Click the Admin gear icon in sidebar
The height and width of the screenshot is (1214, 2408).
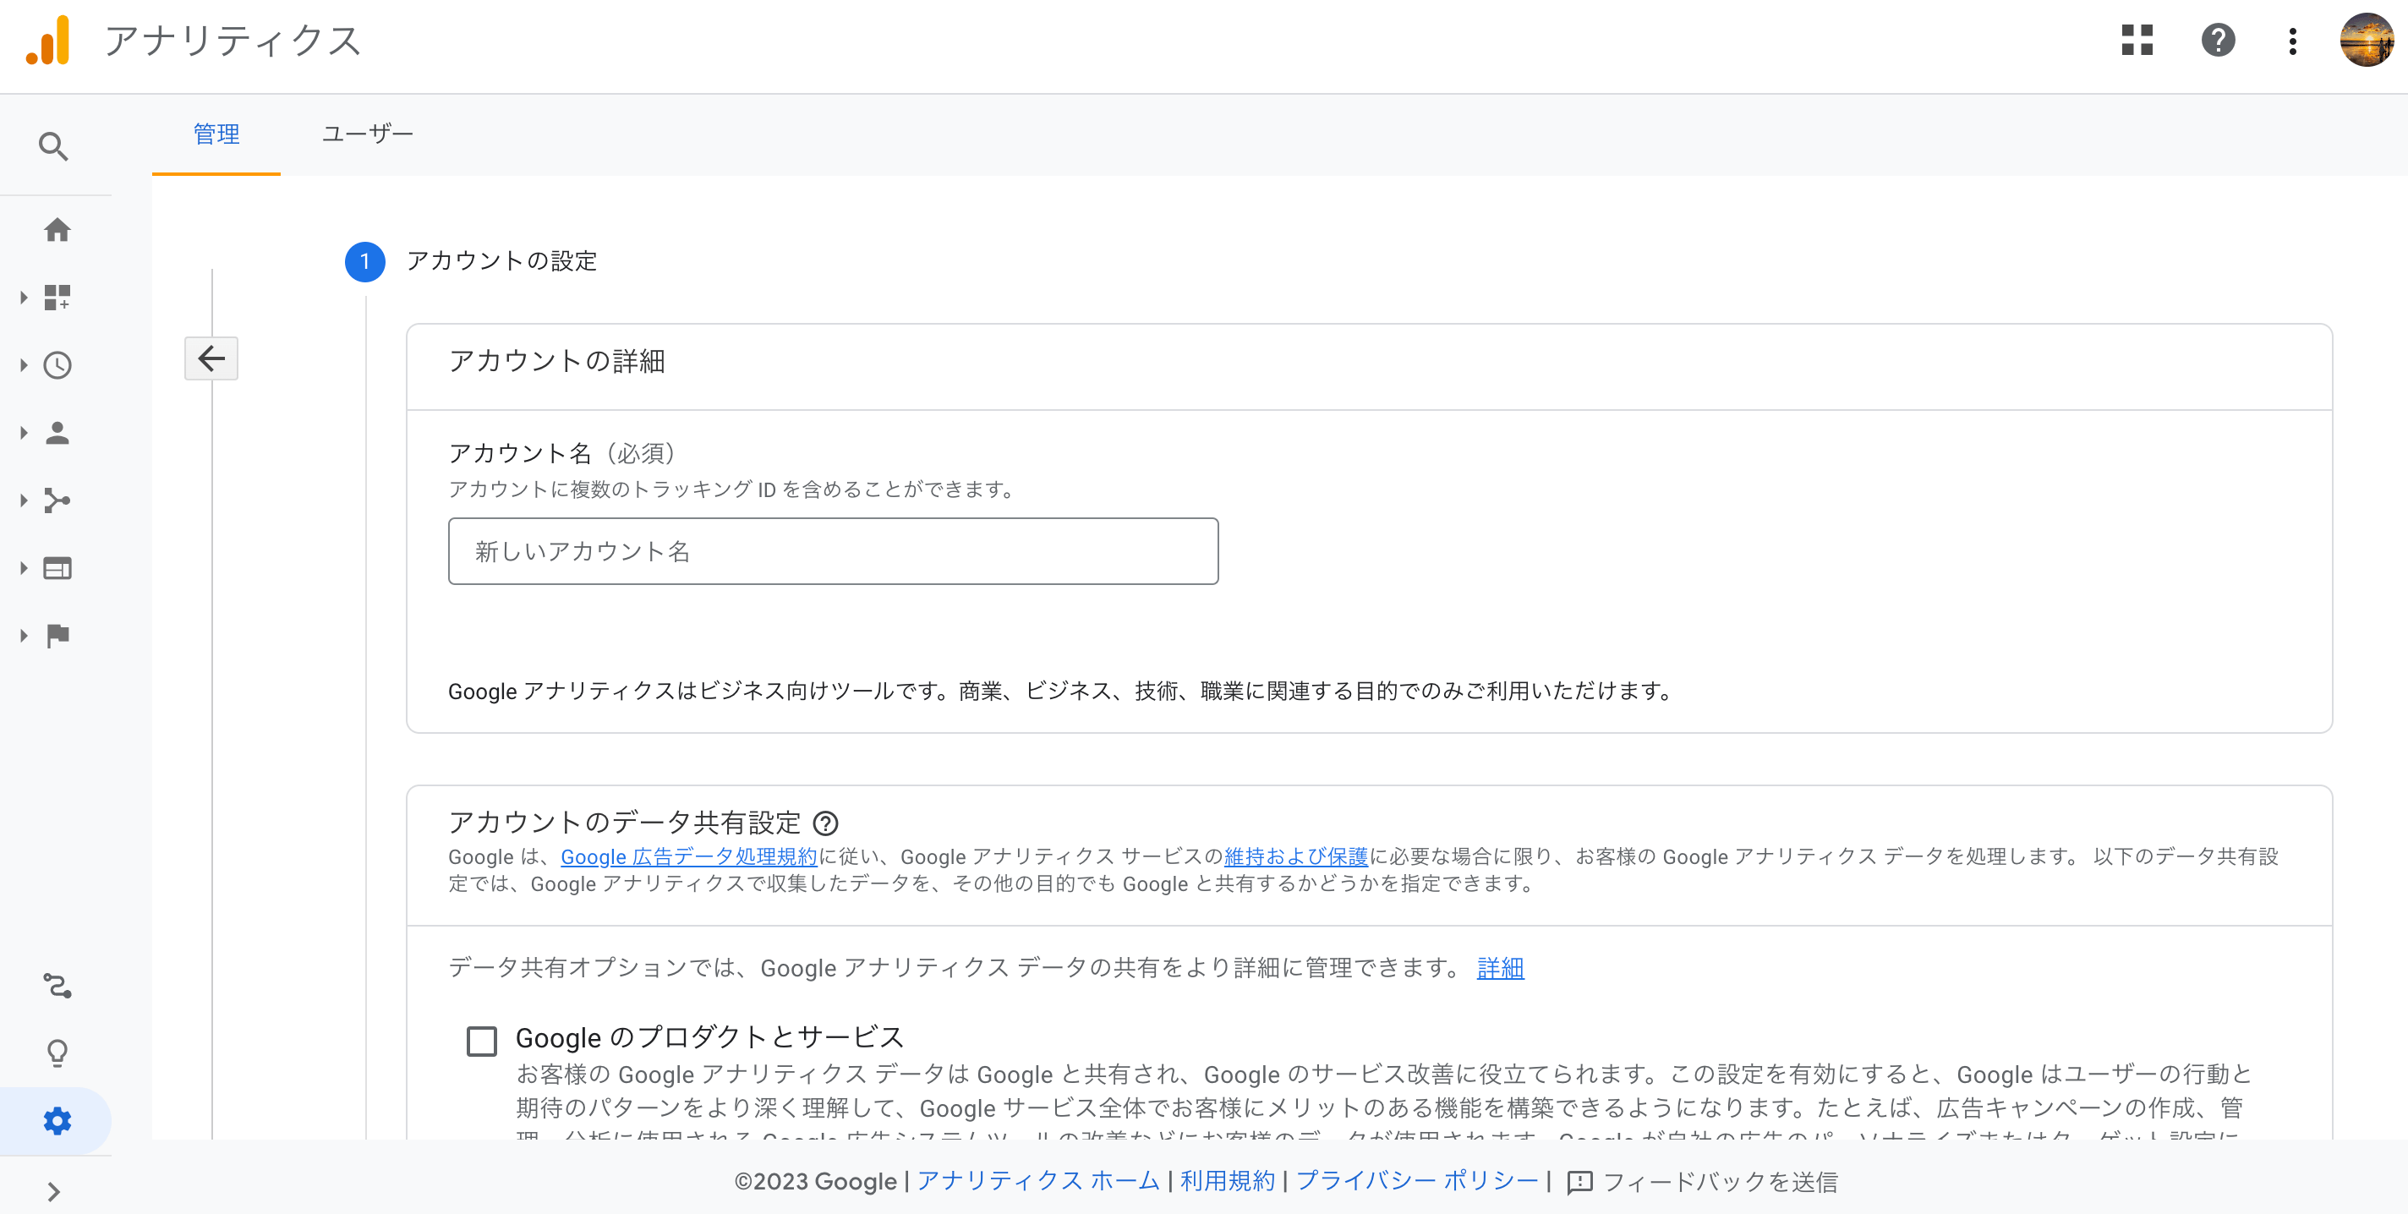pyautogui.click(x=57, y=1120)
